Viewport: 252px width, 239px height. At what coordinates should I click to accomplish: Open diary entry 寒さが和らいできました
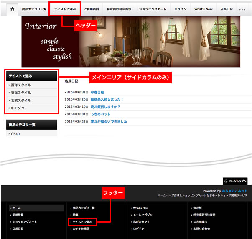click(109, 122)
